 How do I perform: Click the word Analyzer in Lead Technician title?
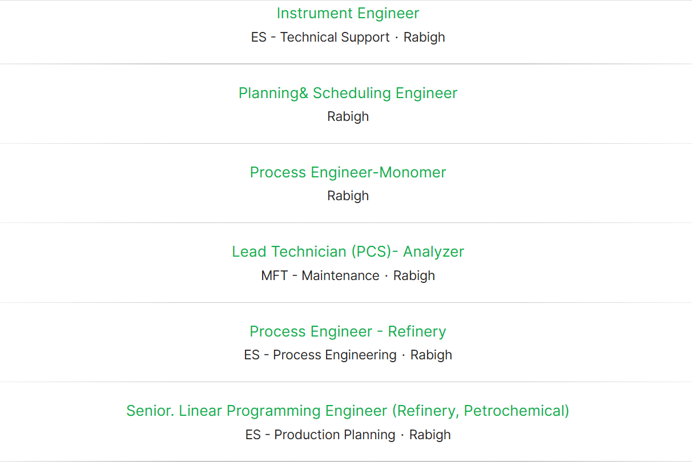[433, 252]
